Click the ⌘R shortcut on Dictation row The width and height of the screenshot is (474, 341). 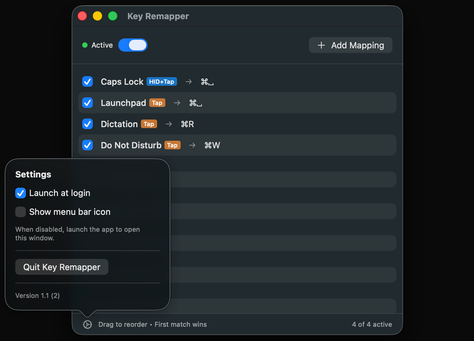[x=187, y=124]
